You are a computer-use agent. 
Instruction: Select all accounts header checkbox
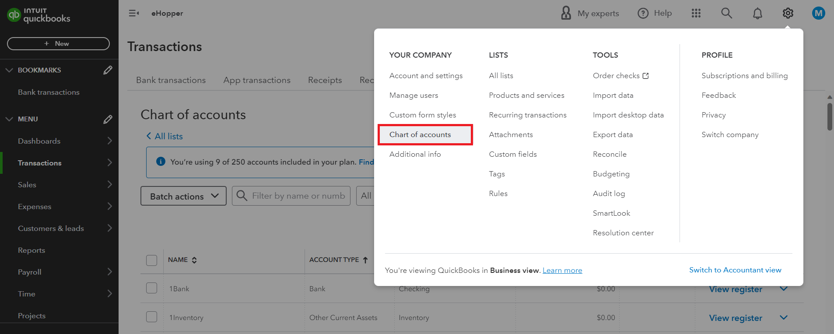click(151, 260)
